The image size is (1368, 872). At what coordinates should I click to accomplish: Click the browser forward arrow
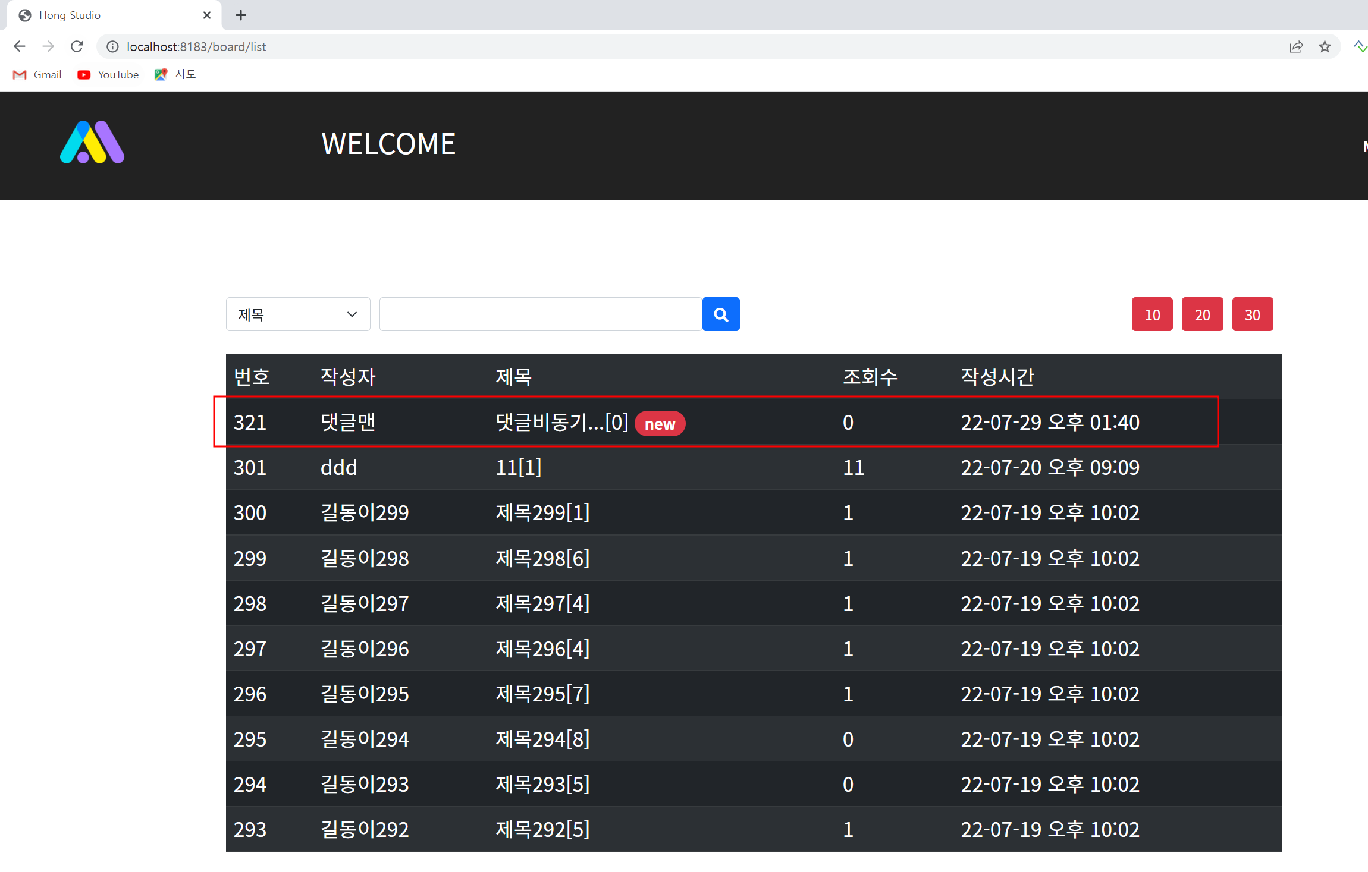tap(48, 46)
